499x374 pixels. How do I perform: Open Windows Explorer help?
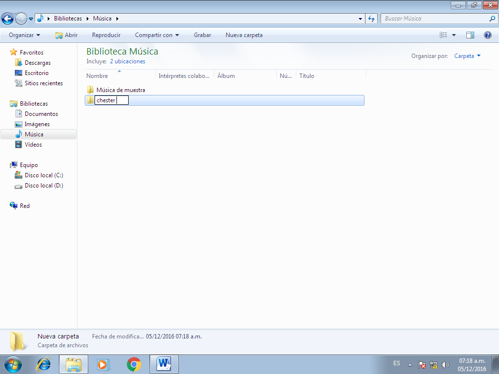pos(489,35)
